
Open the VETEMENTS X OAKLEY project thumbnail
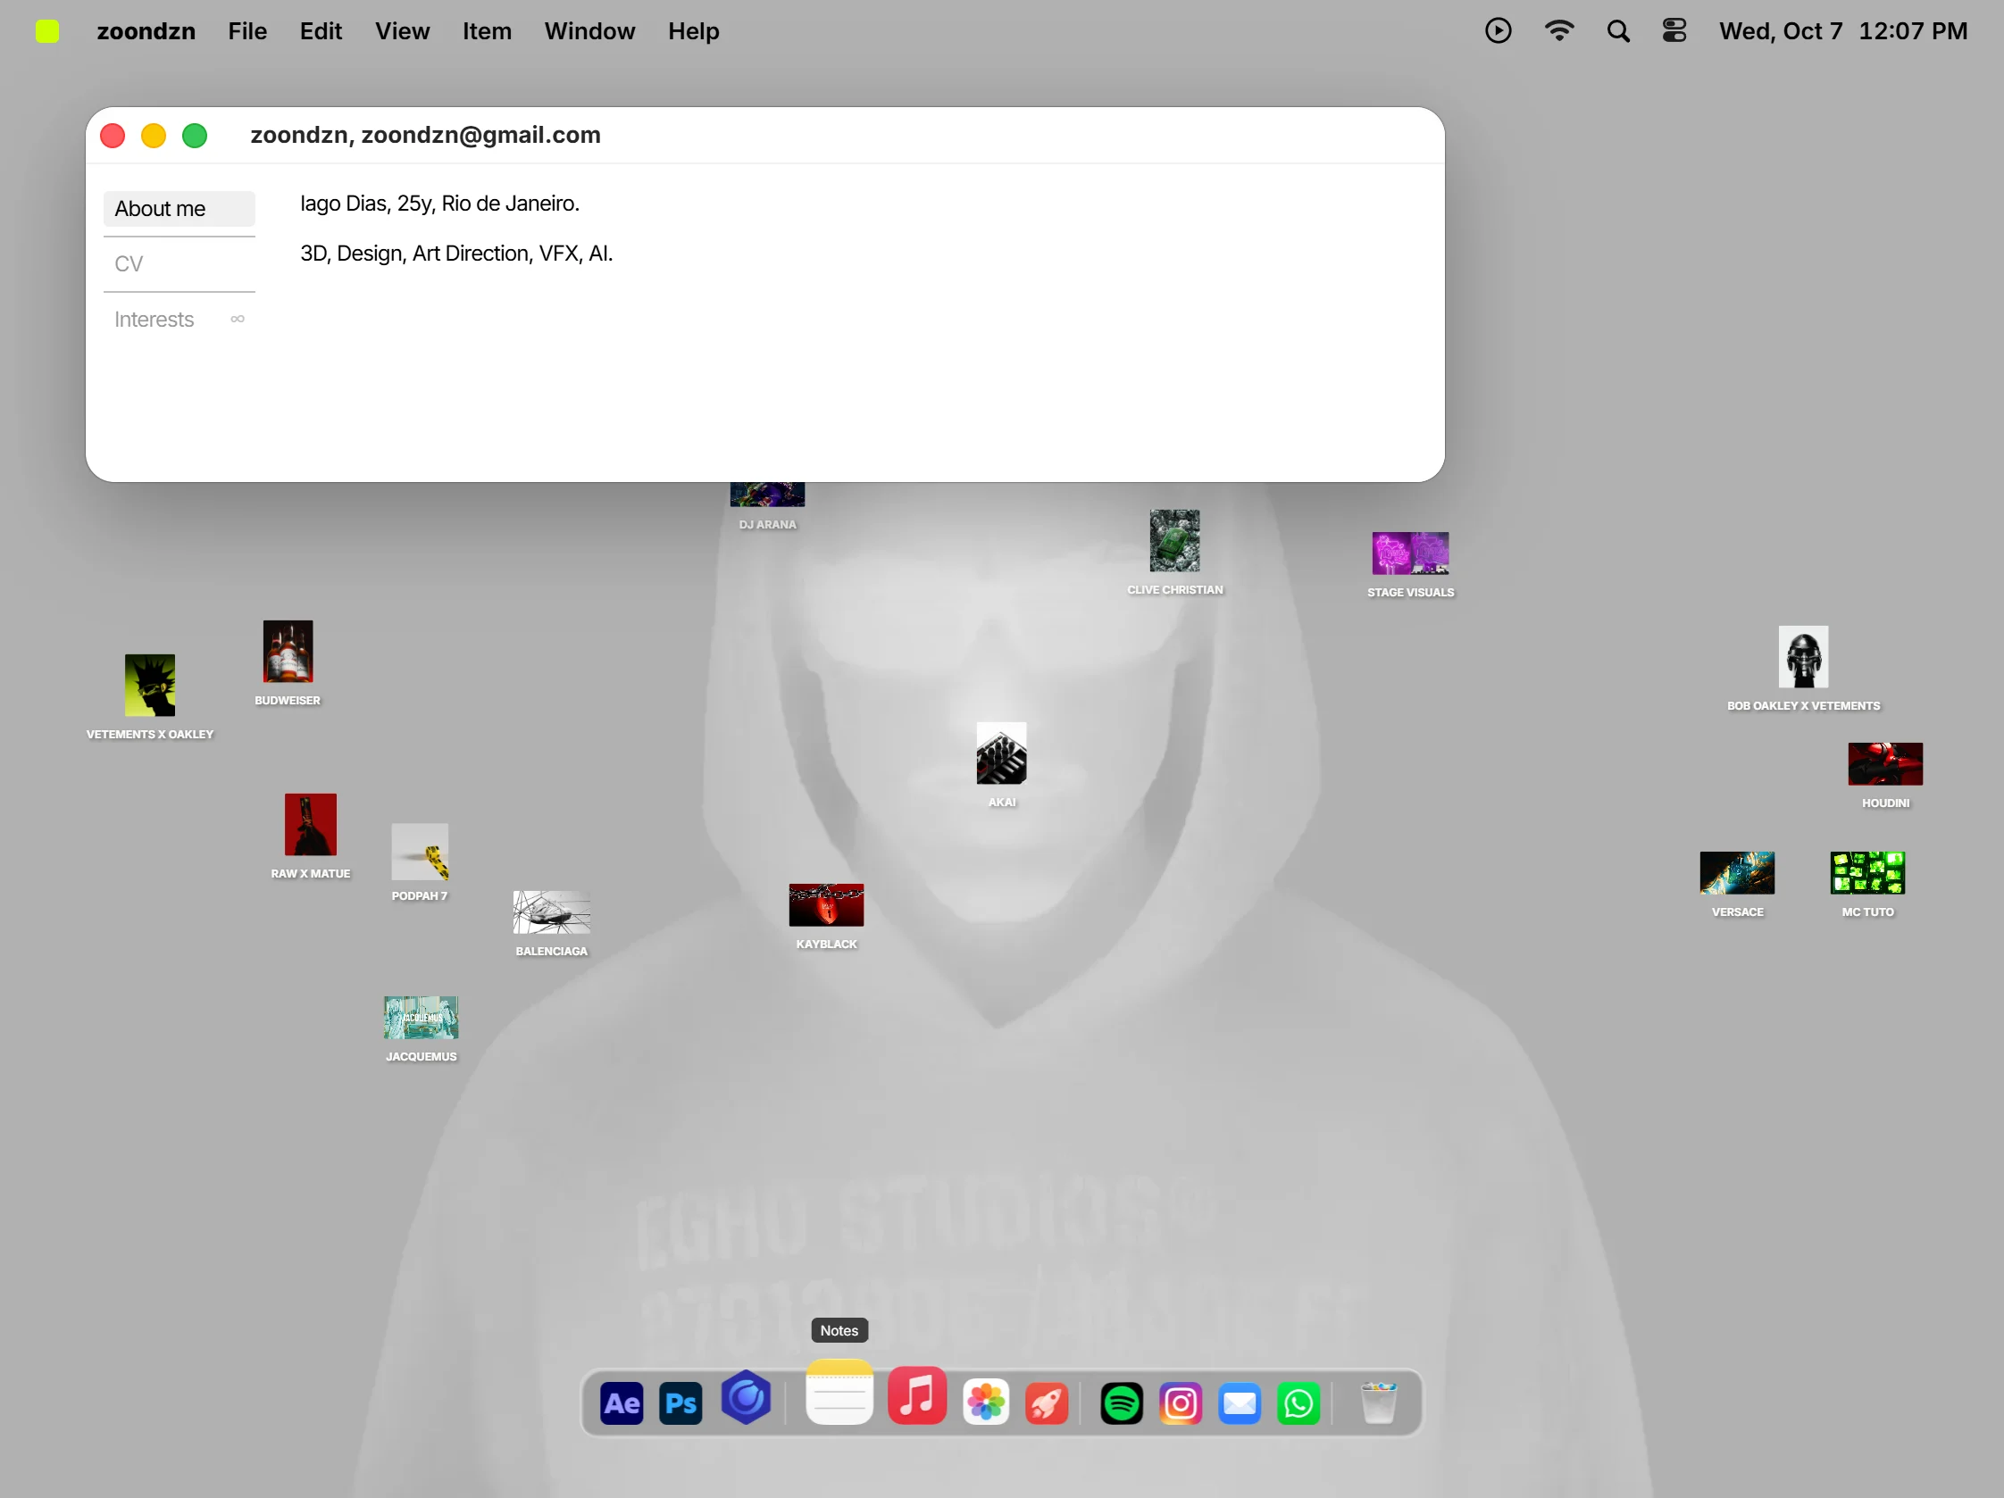click(149, 685)
